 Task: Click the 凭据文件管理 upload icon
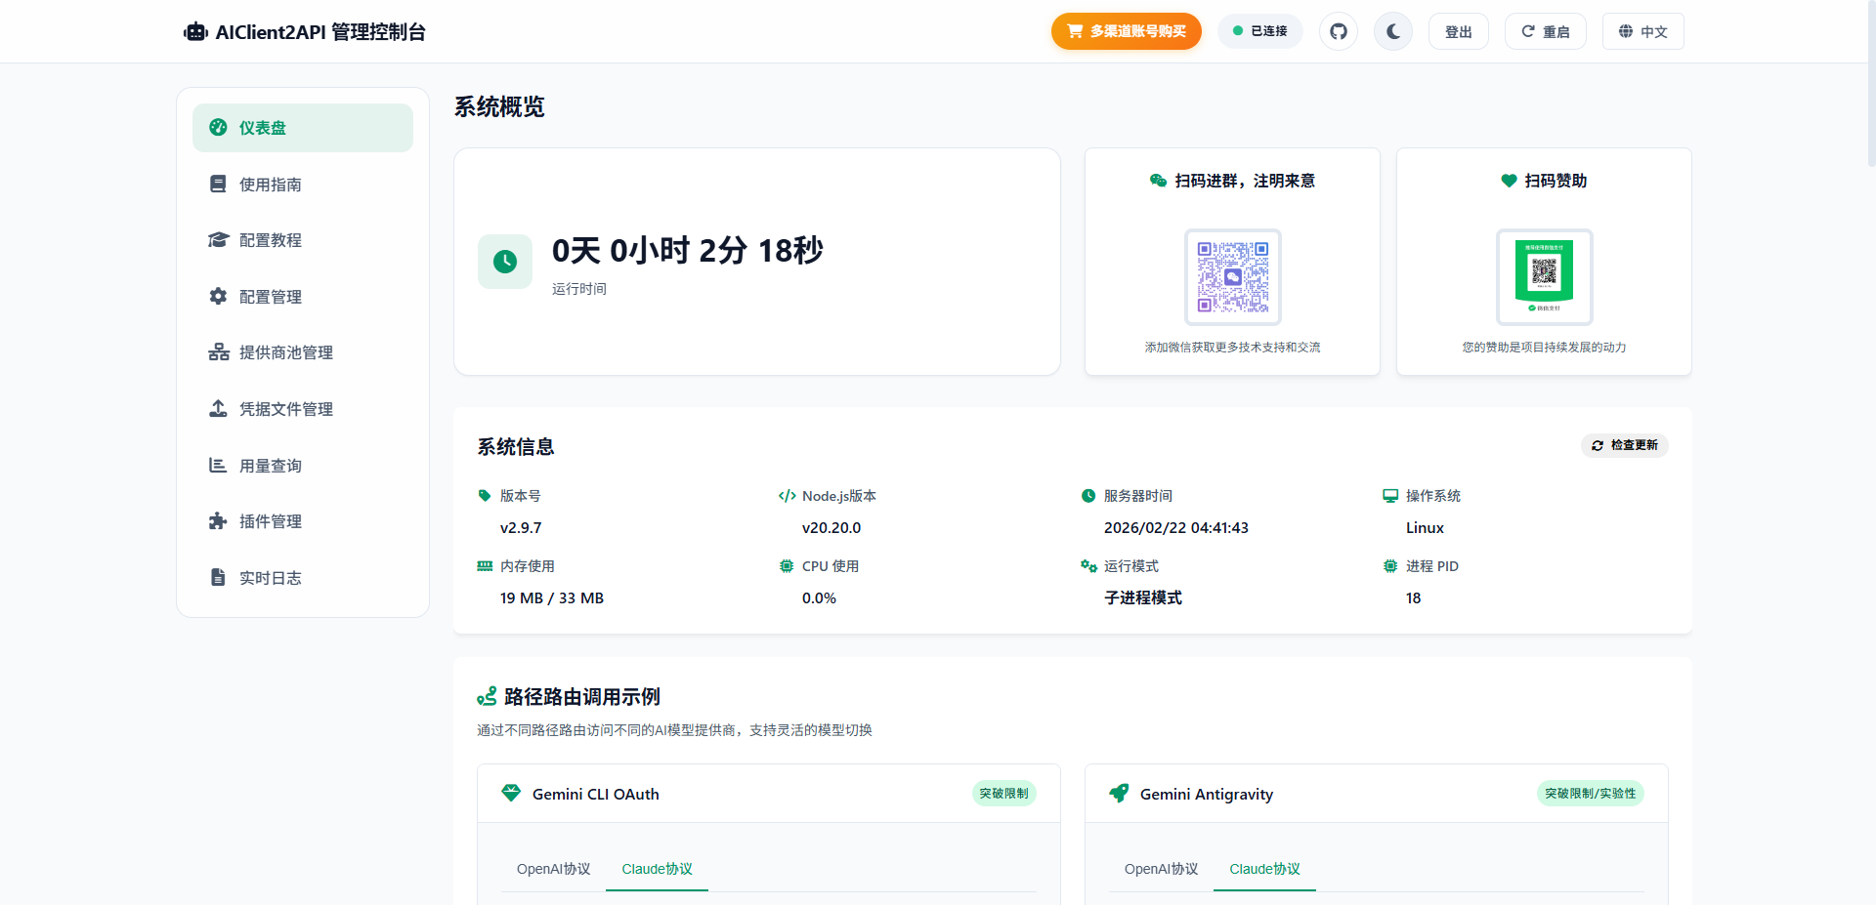tap(218, 408)
